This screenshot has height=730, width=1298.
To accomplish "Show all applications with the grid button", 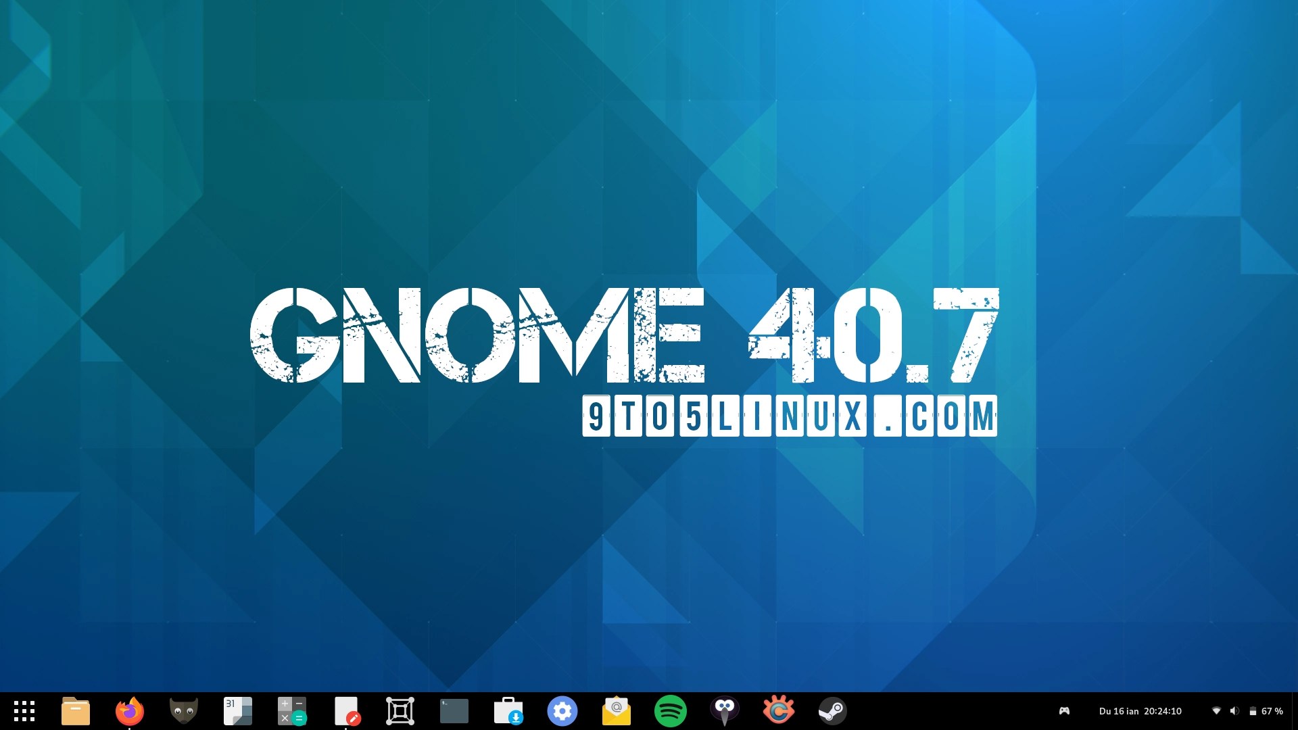I will [x=25, y=711].
